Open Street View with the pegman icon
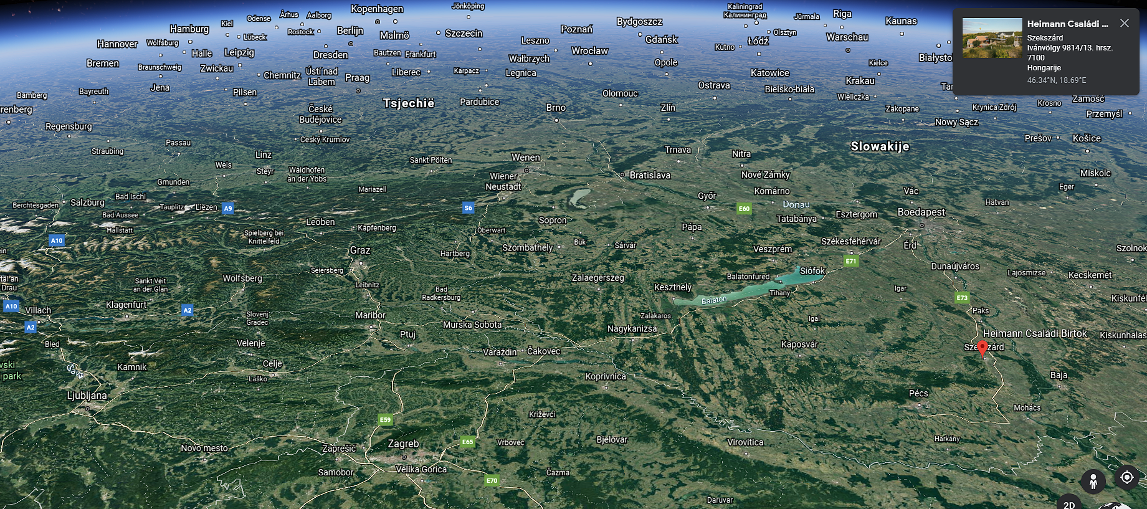This screenshot has height=509, width=1147. 1093,481
